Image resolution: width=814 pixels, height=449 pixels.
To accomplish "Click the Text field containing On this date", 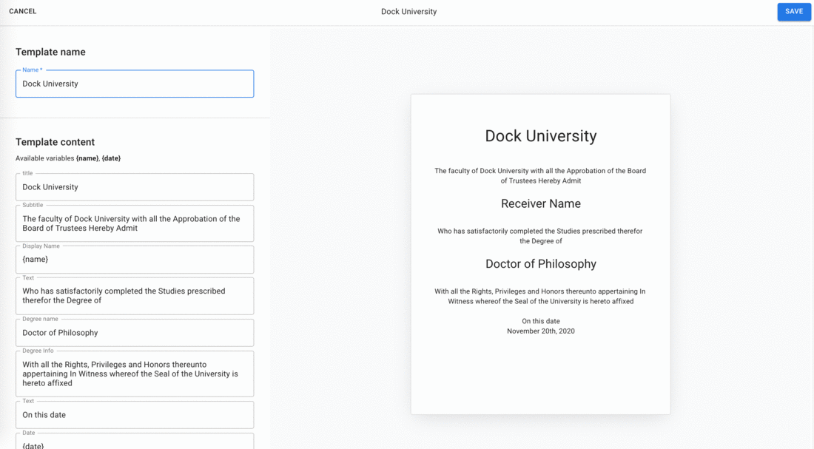I will click(134, 414).
